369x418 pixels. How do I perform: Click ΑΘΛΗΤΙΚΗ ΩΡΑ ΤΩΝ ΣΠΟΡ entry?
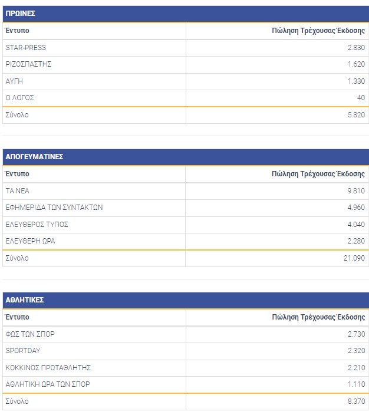[48, 384]
